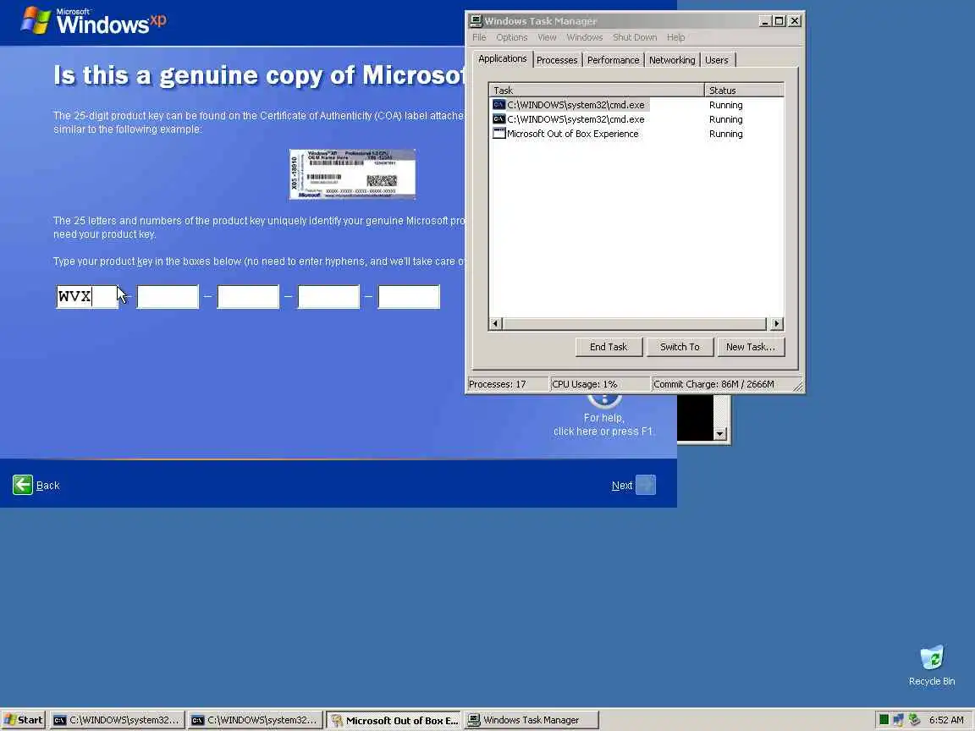The image size is (975, 731).
Task: Click Commit Charge status bar entry
Action: 723,384
